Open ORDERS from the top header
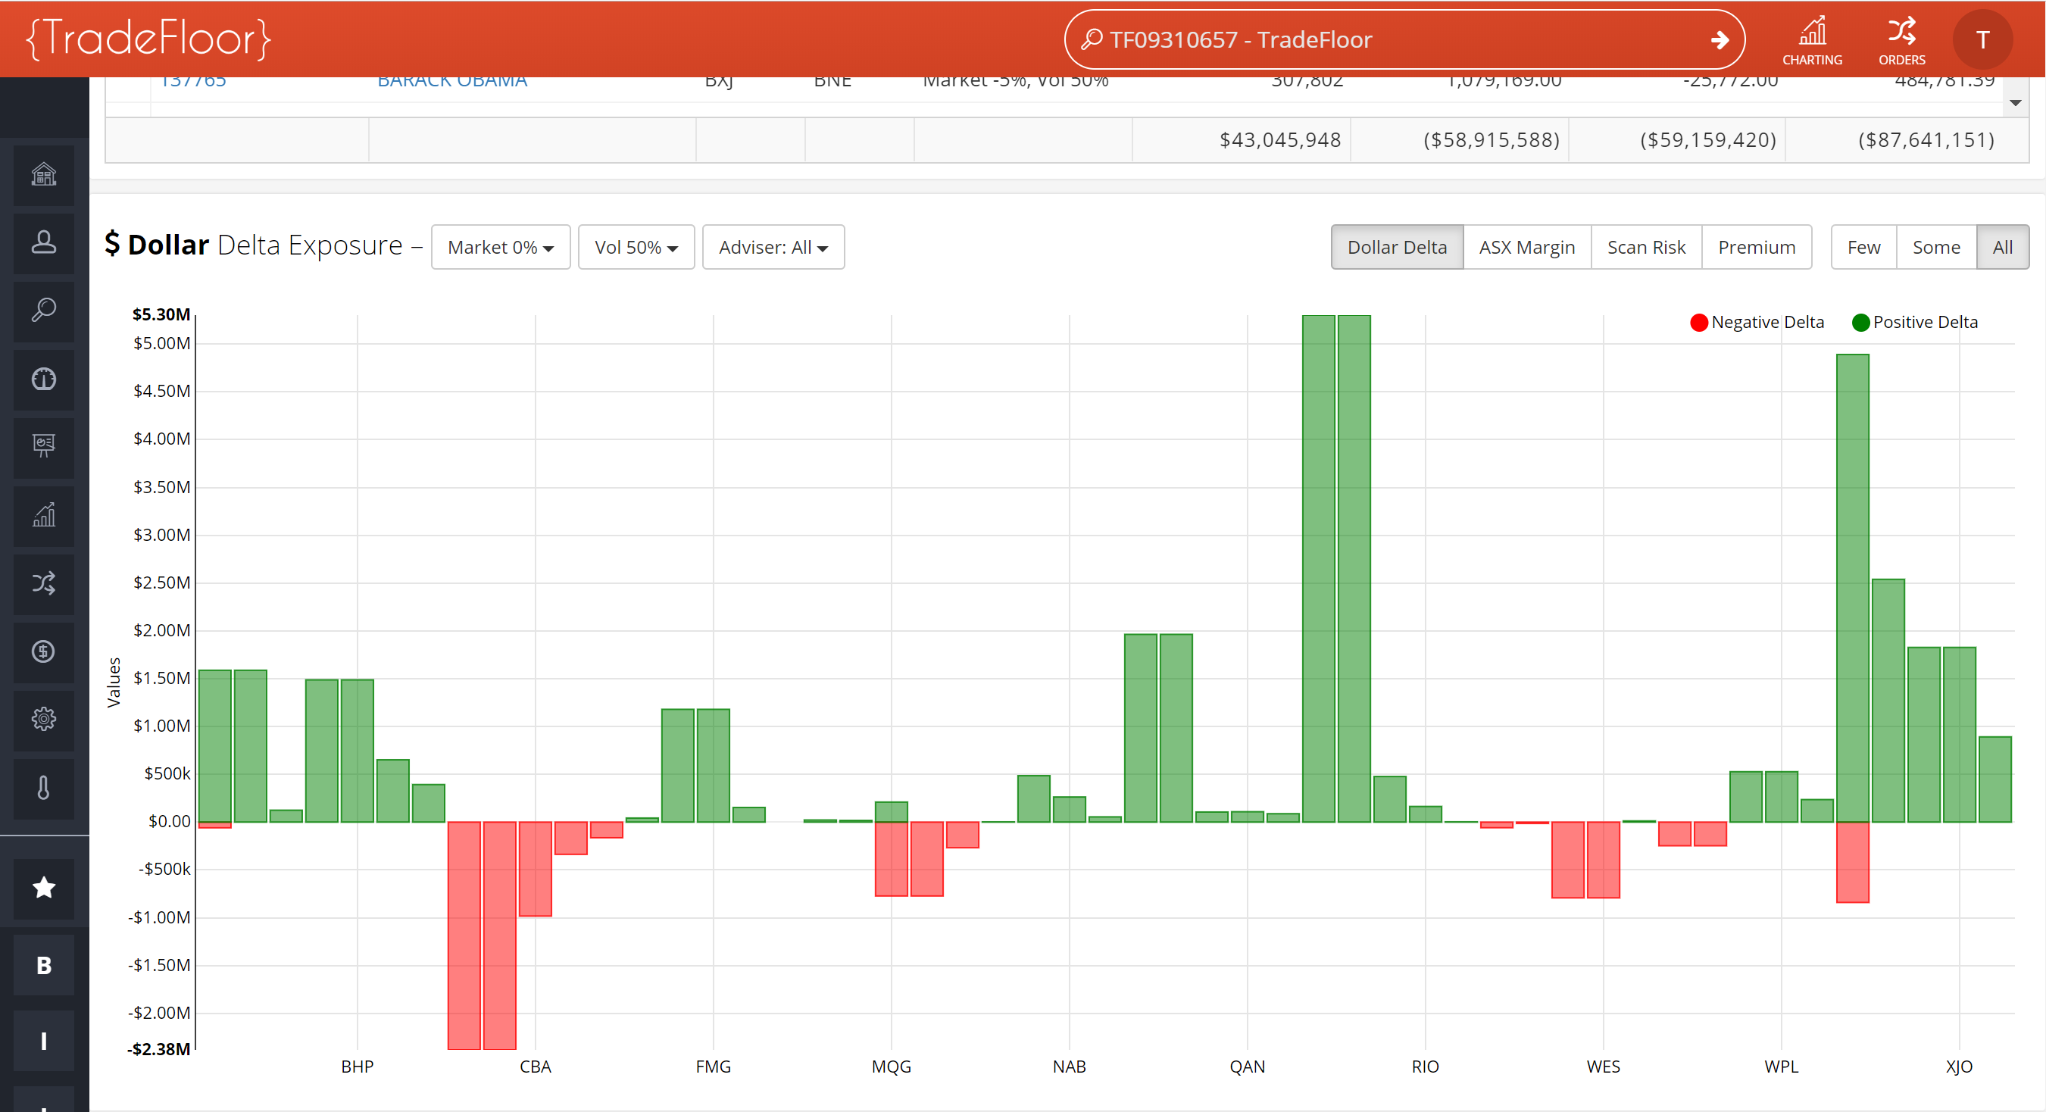Viewport: 2046px width, 1112px height. [1901, 39]
